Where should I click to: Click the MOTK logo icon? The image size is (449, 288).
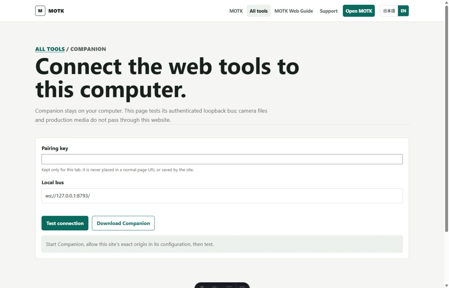(40, 11)
